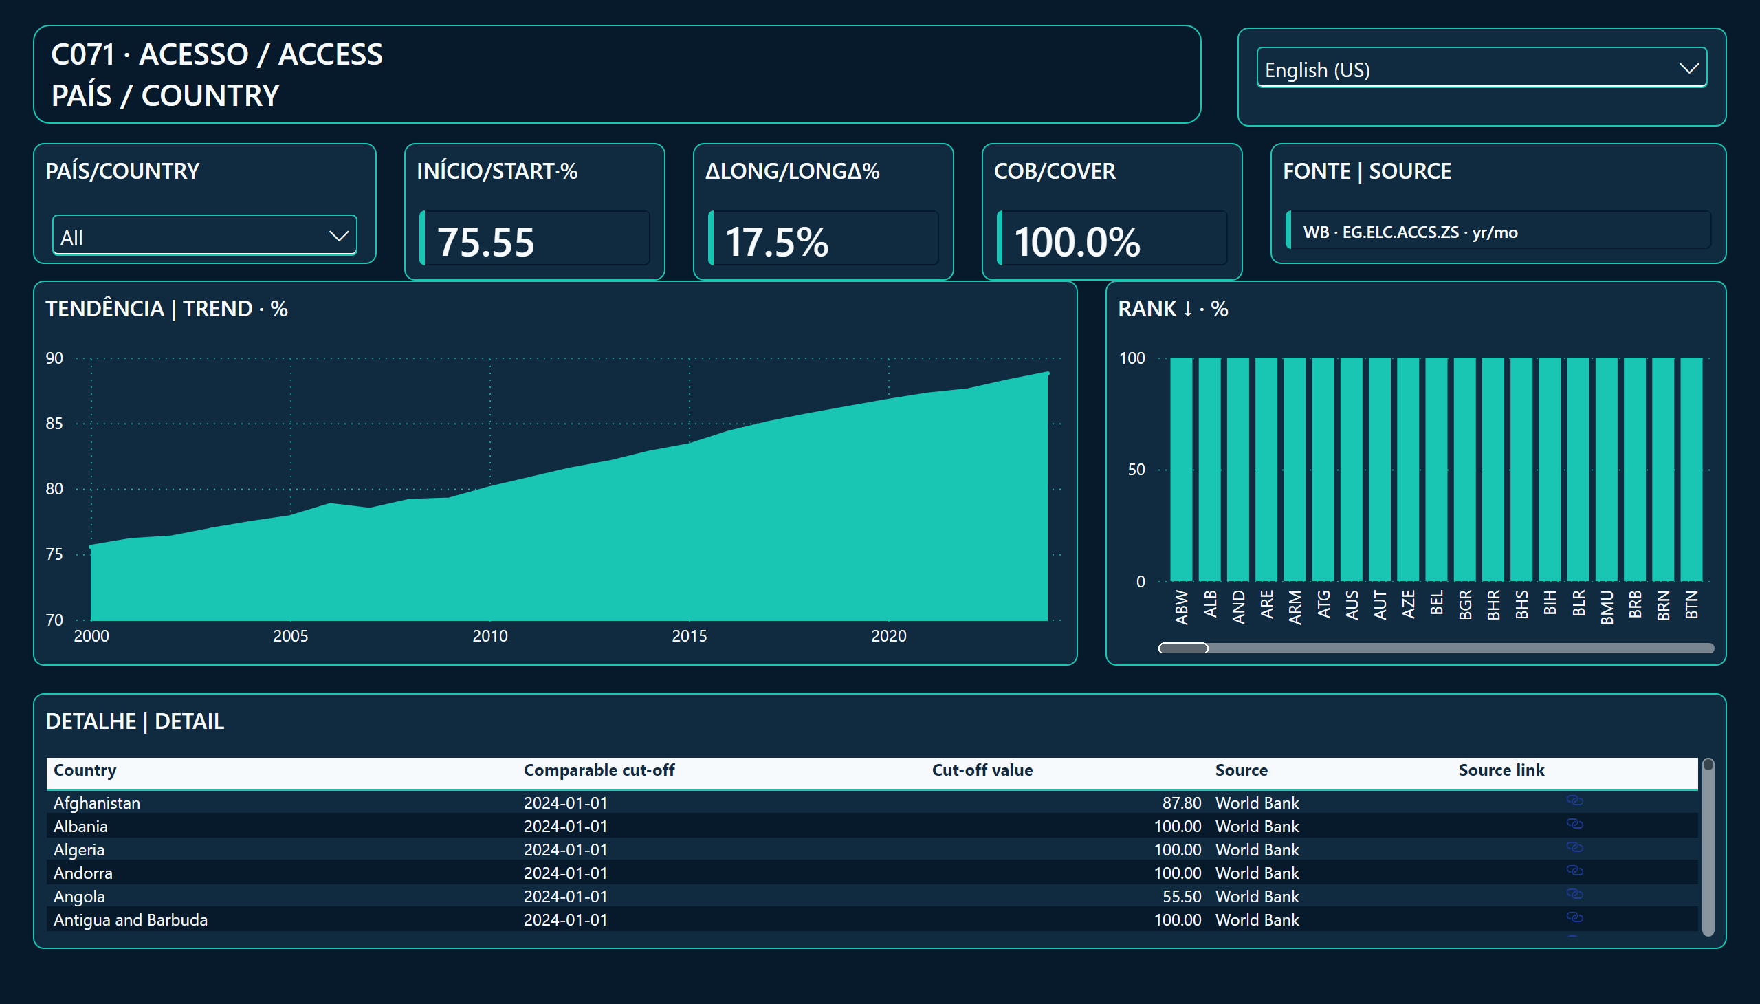Open Algeria source link icon
Image resolution: width=1760 pixels, height=1004 pixels.
pyautogui.click(x=1574, y=847)
